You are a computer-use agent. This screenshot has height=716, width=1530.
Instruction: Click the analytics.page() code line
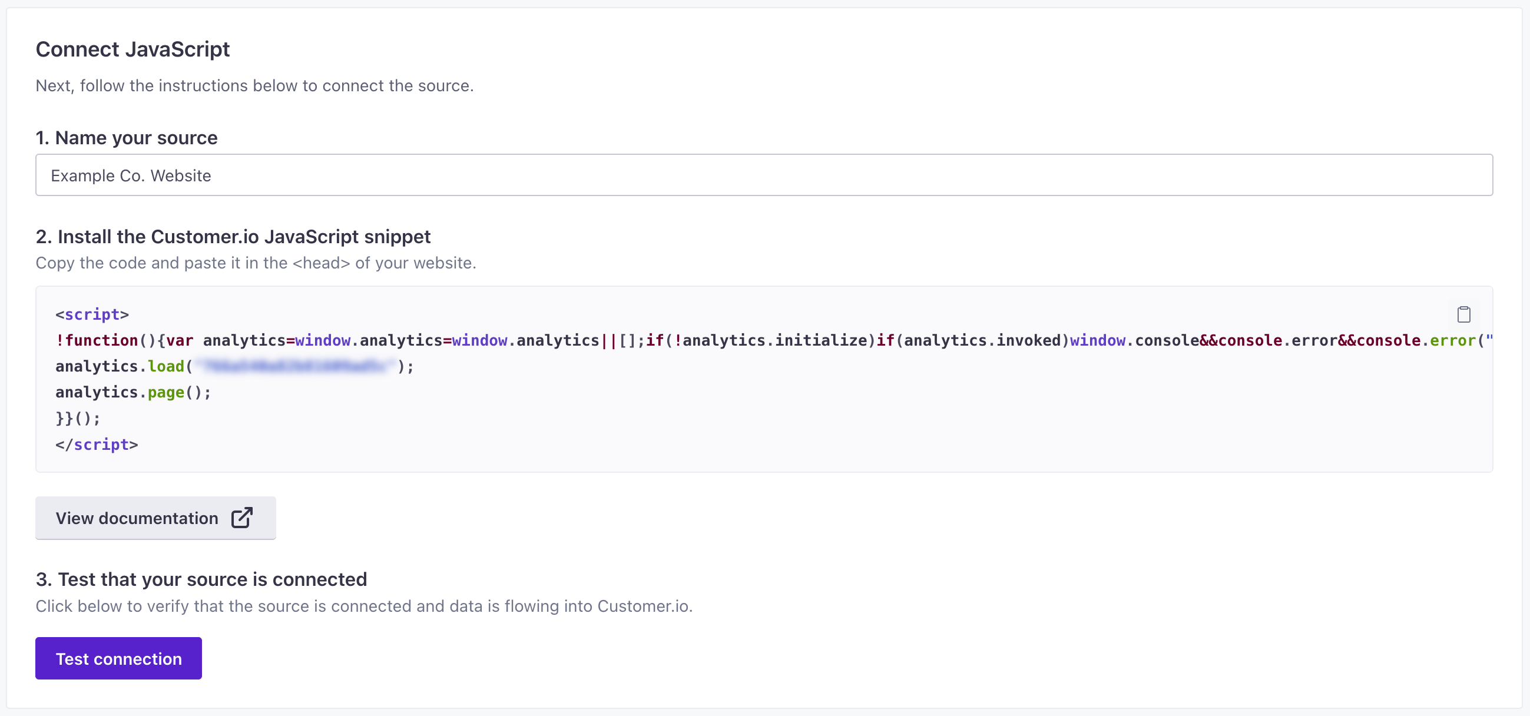point(133,392)
